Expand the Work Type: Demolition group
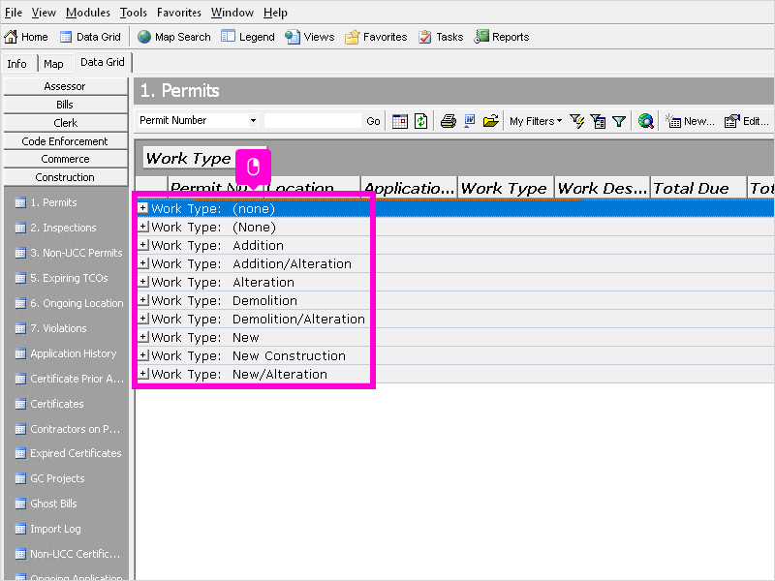The image size is (775, 581). (142, 300)
